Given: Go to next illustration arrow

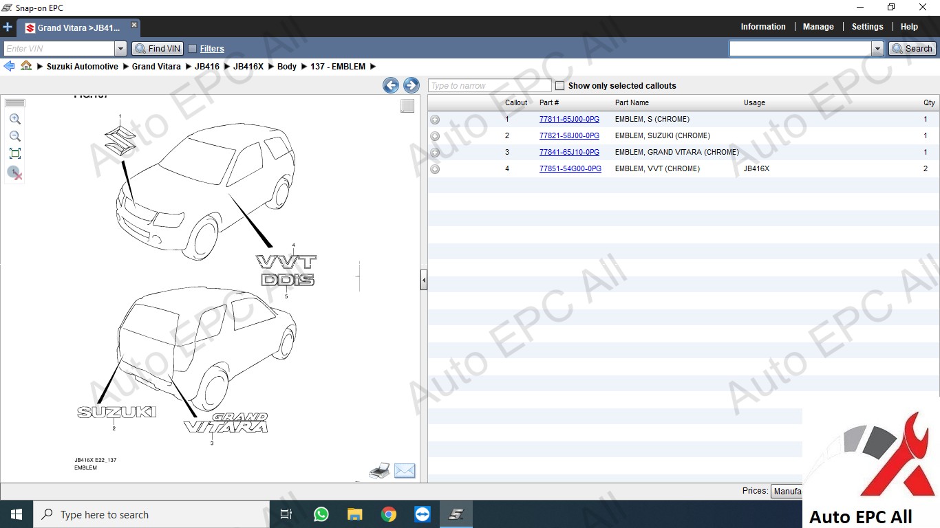Looking at the screenshot, I should click(x=412, y=85).
